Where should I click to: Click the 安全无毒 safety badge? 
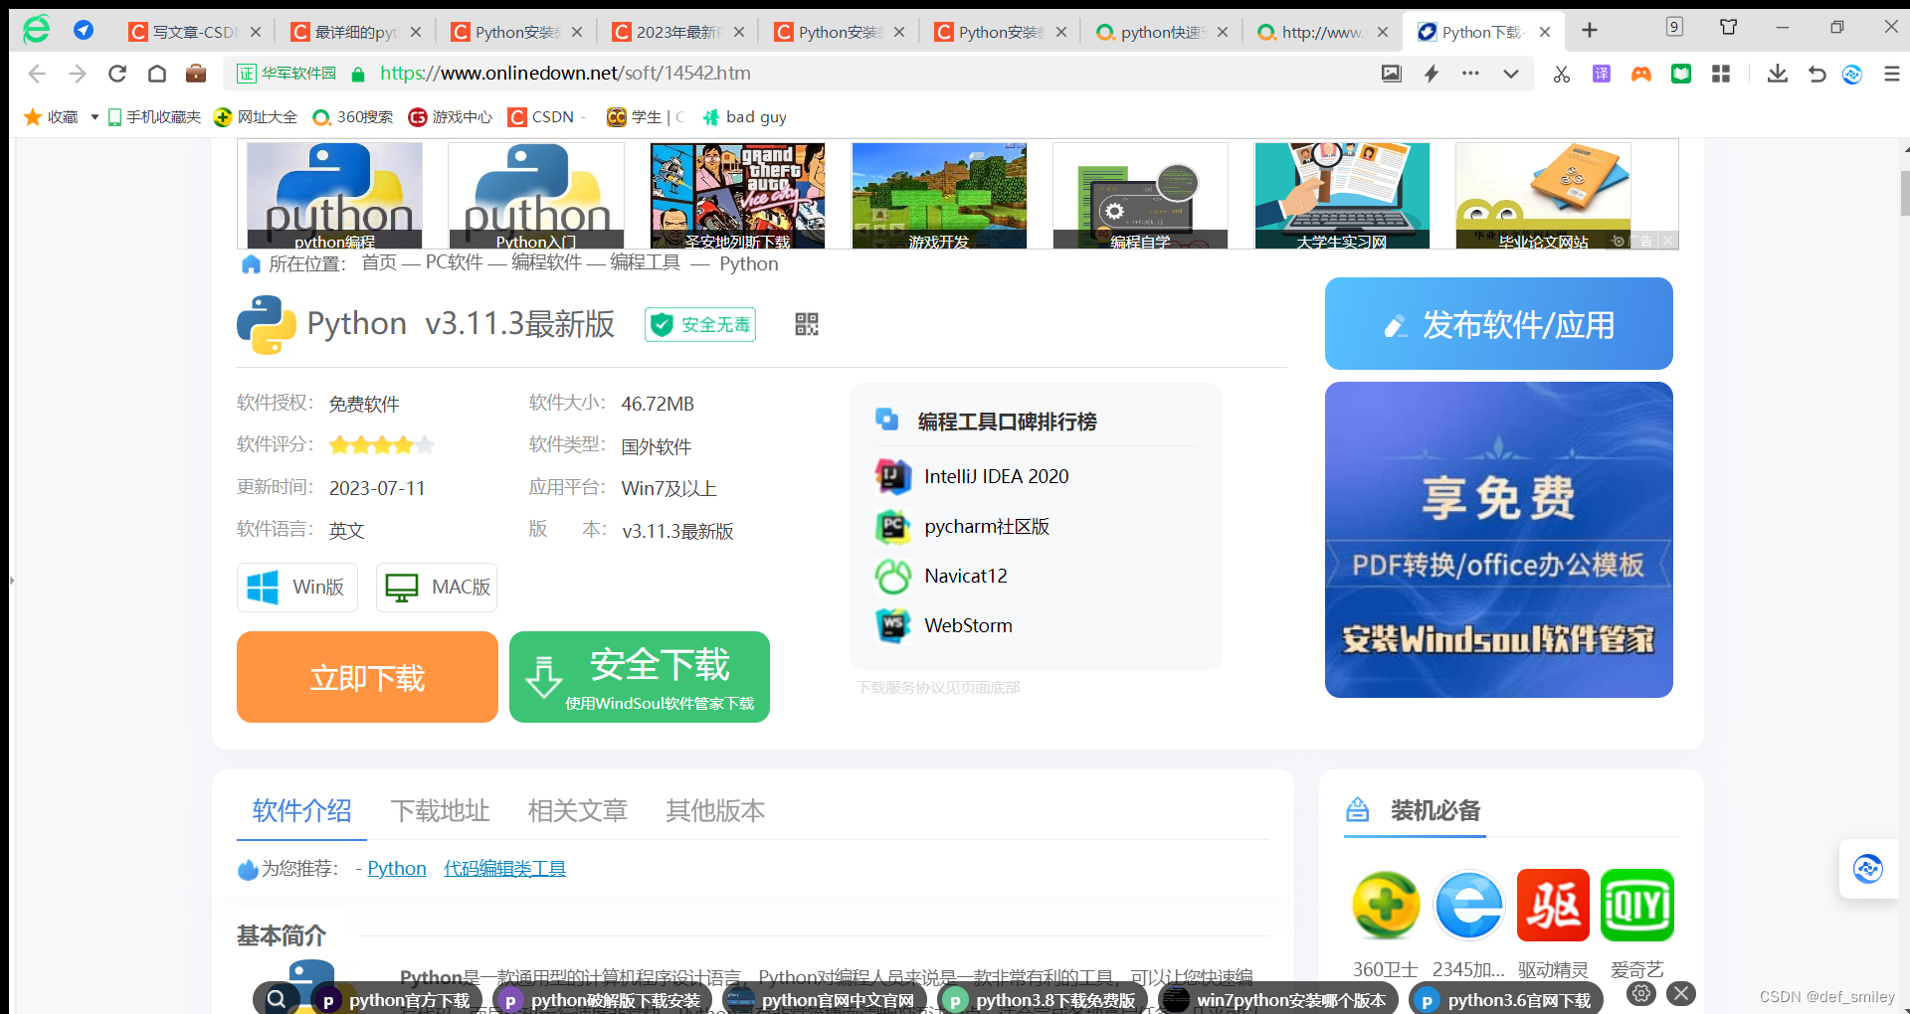click(700, 324)
